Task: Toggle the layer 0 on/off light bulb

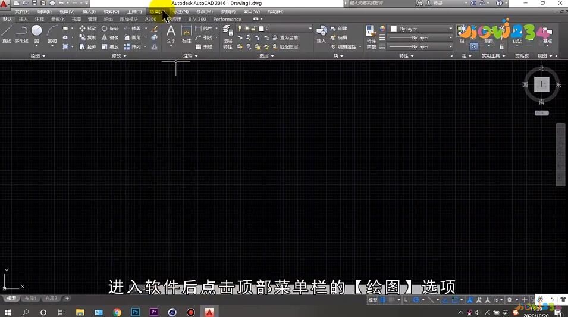Action: tap(240, 29)
